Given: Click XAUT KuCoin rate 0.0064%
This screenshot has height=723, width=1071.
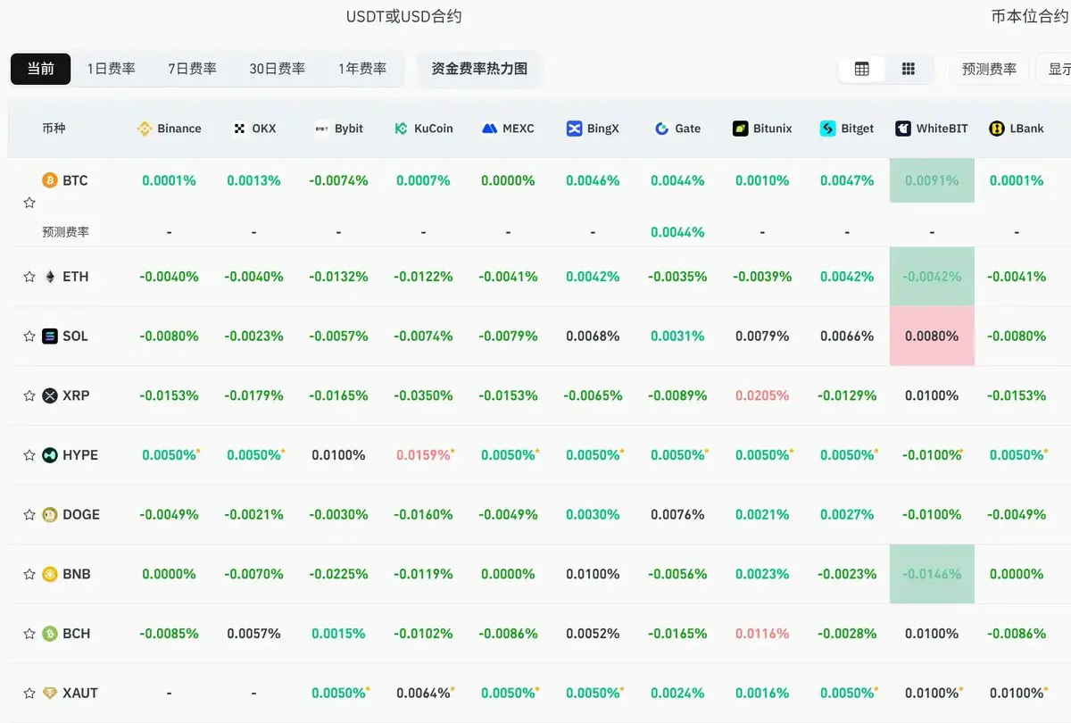Looking at the screenshot, I should [425, 693].
